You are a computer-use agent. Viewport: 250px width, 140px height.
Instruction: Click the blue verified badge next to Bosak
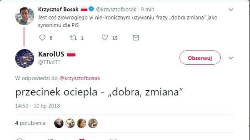click(91, 9)
